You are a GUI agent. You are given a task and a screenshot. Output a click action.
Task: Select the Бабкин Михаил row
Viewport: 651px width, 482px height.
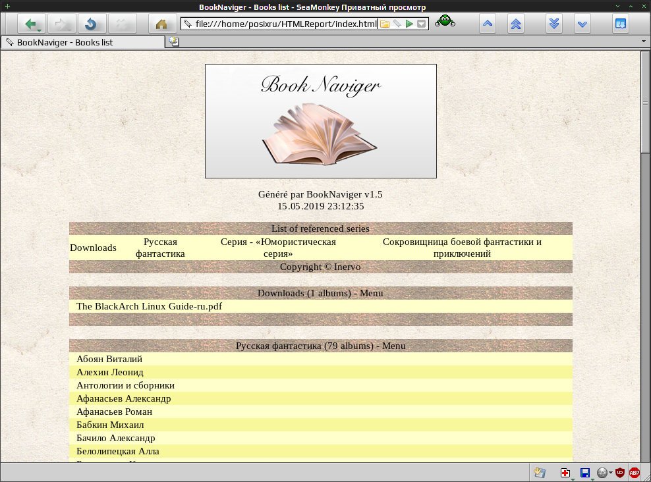coord(320,425)
